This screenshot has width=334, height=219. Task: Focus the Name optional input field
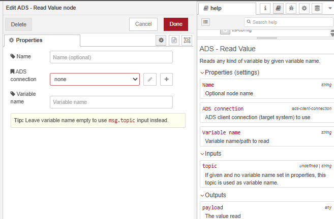tap(111, 57)
